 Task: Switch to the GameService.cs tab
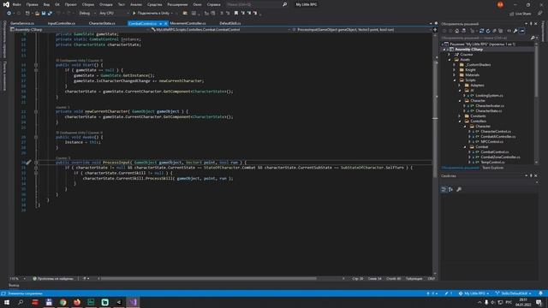click(22, 23)
